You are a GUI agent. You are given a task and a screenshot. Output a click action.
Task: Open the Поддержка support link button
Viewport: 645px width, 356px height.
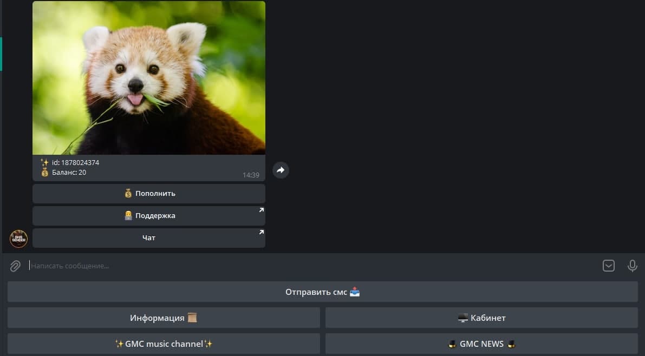coord(149,216)
